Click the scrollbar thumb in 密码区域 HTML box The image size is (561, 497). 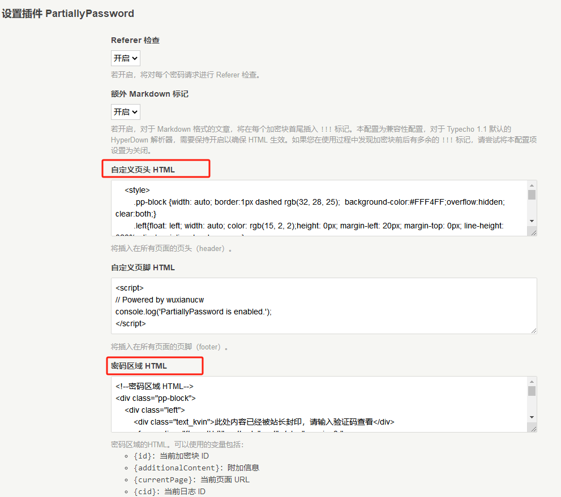coord(532,391)
